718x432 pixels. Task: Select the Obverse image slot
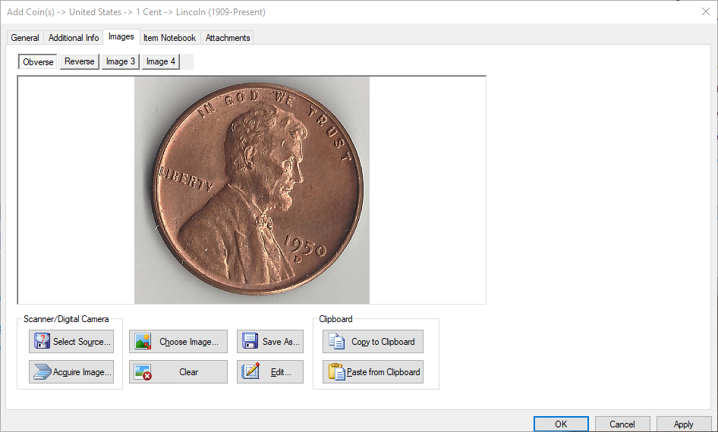click(x=38, y=61)
